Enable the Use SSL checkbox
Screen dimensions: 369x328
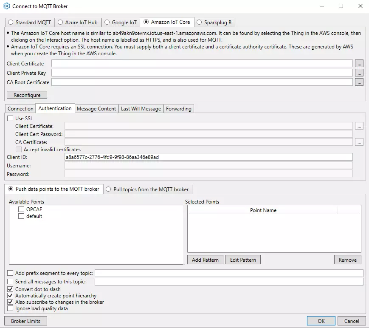coord(10,118)
